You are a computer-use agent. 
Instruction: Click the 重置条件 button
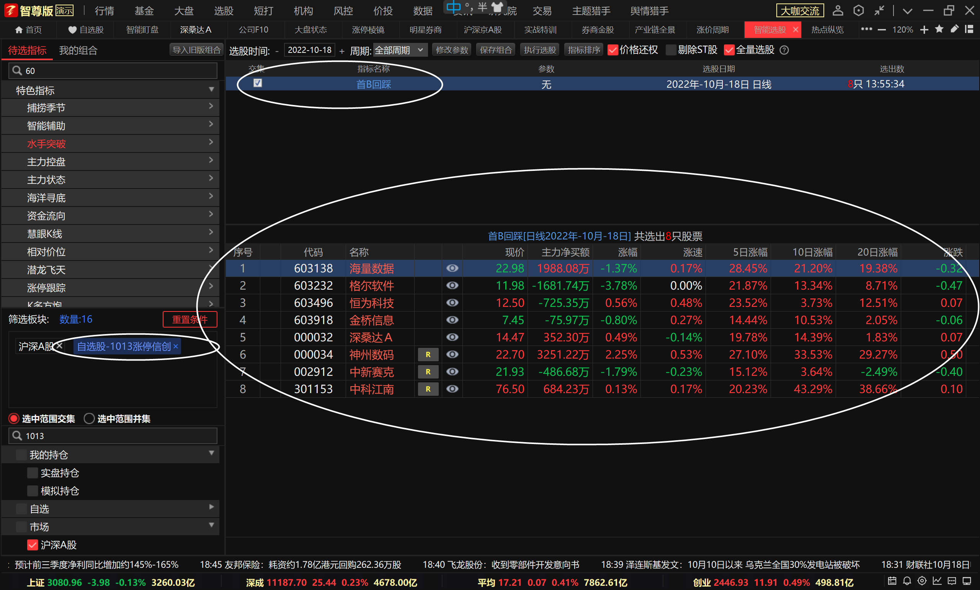pos(190,320)
